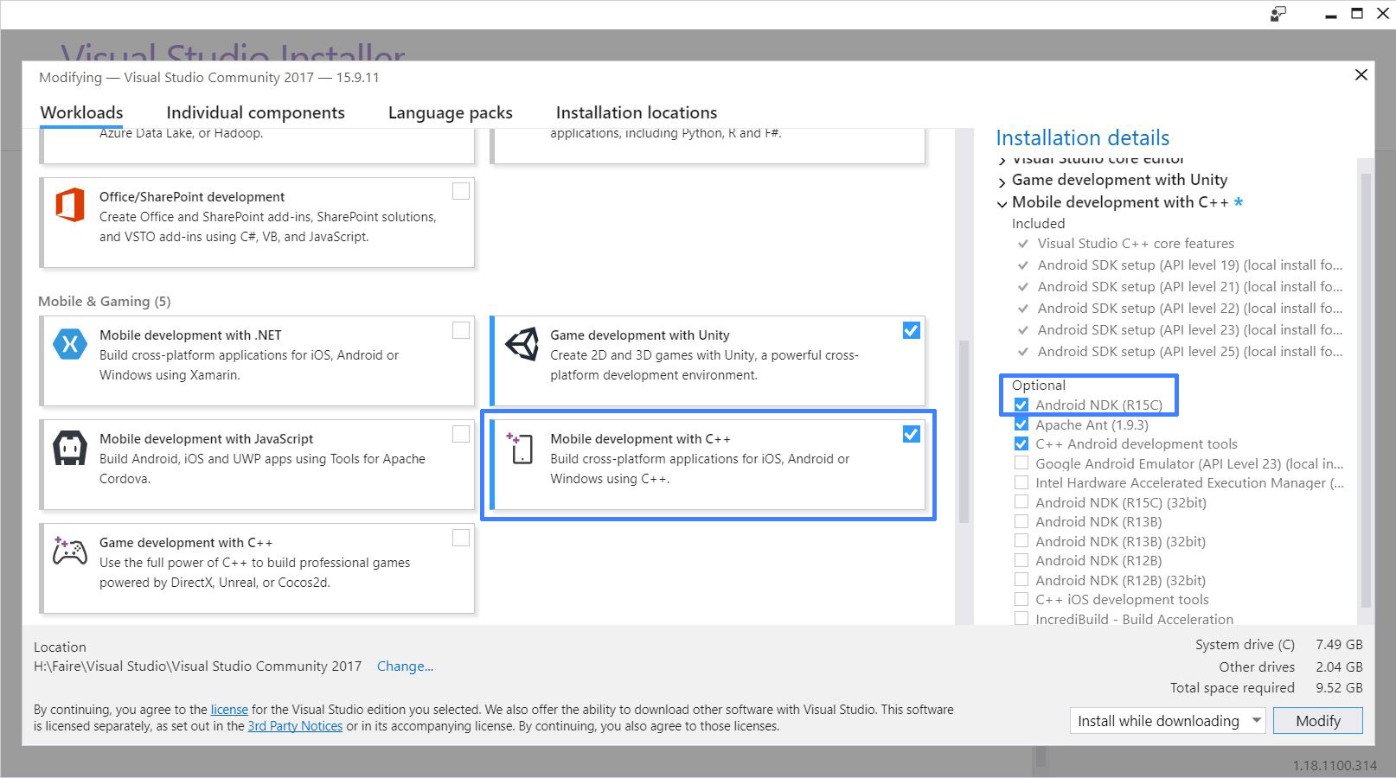Check the Mobile development with .NET workload
1396x778 pixels.
461,330
